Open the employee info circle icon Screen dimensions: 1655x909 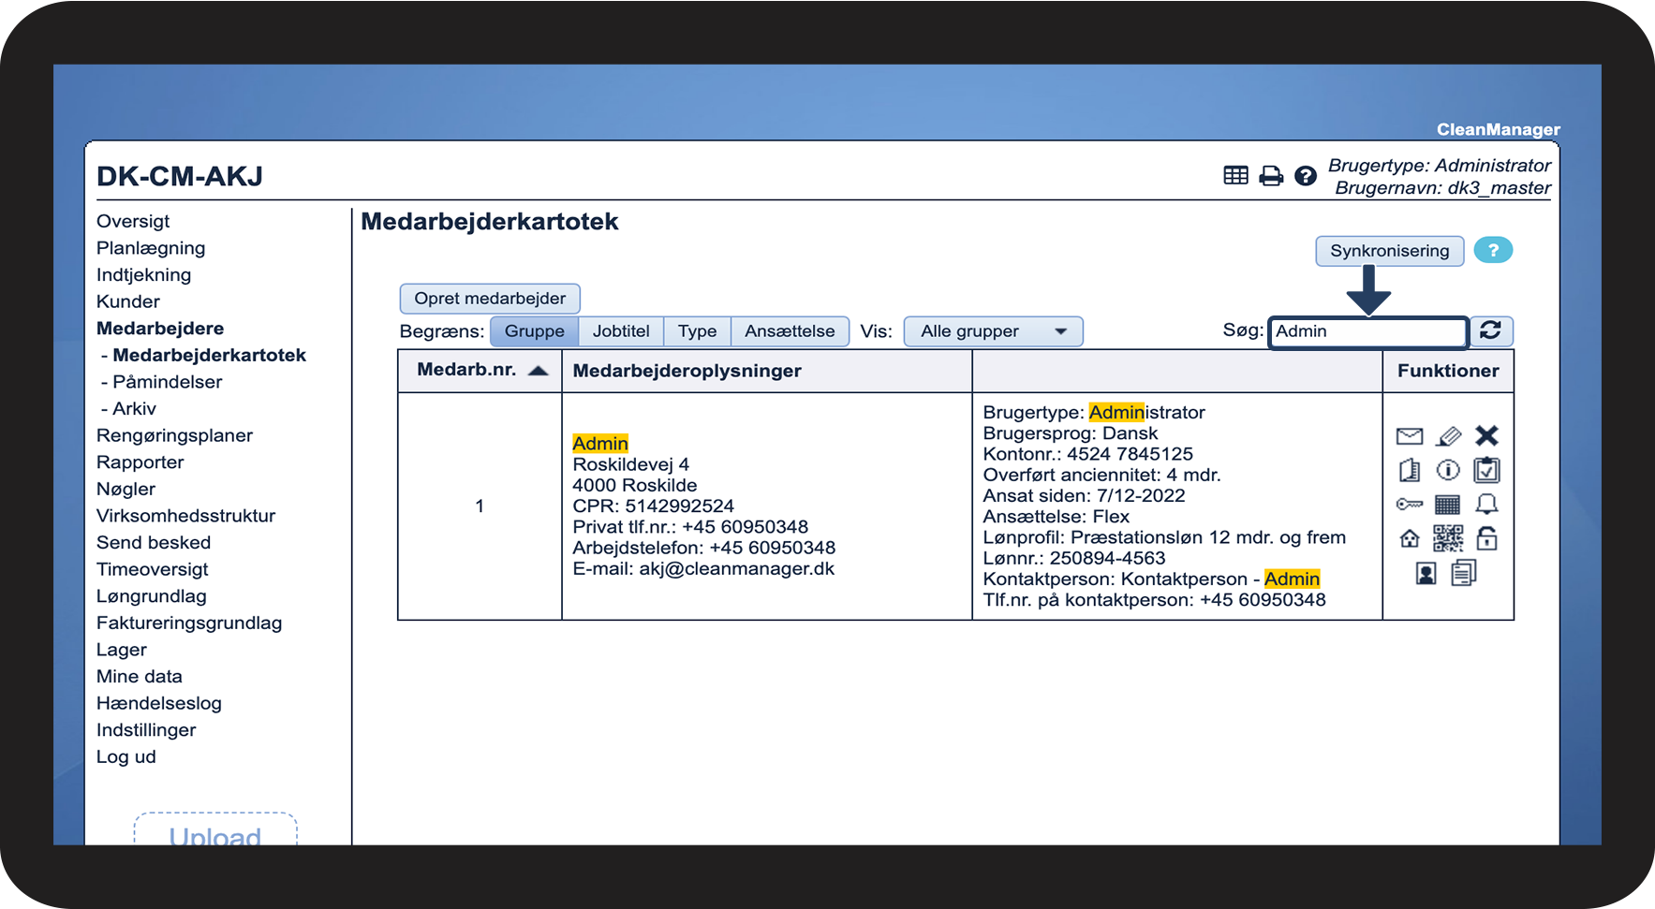tap(1448, 470)
